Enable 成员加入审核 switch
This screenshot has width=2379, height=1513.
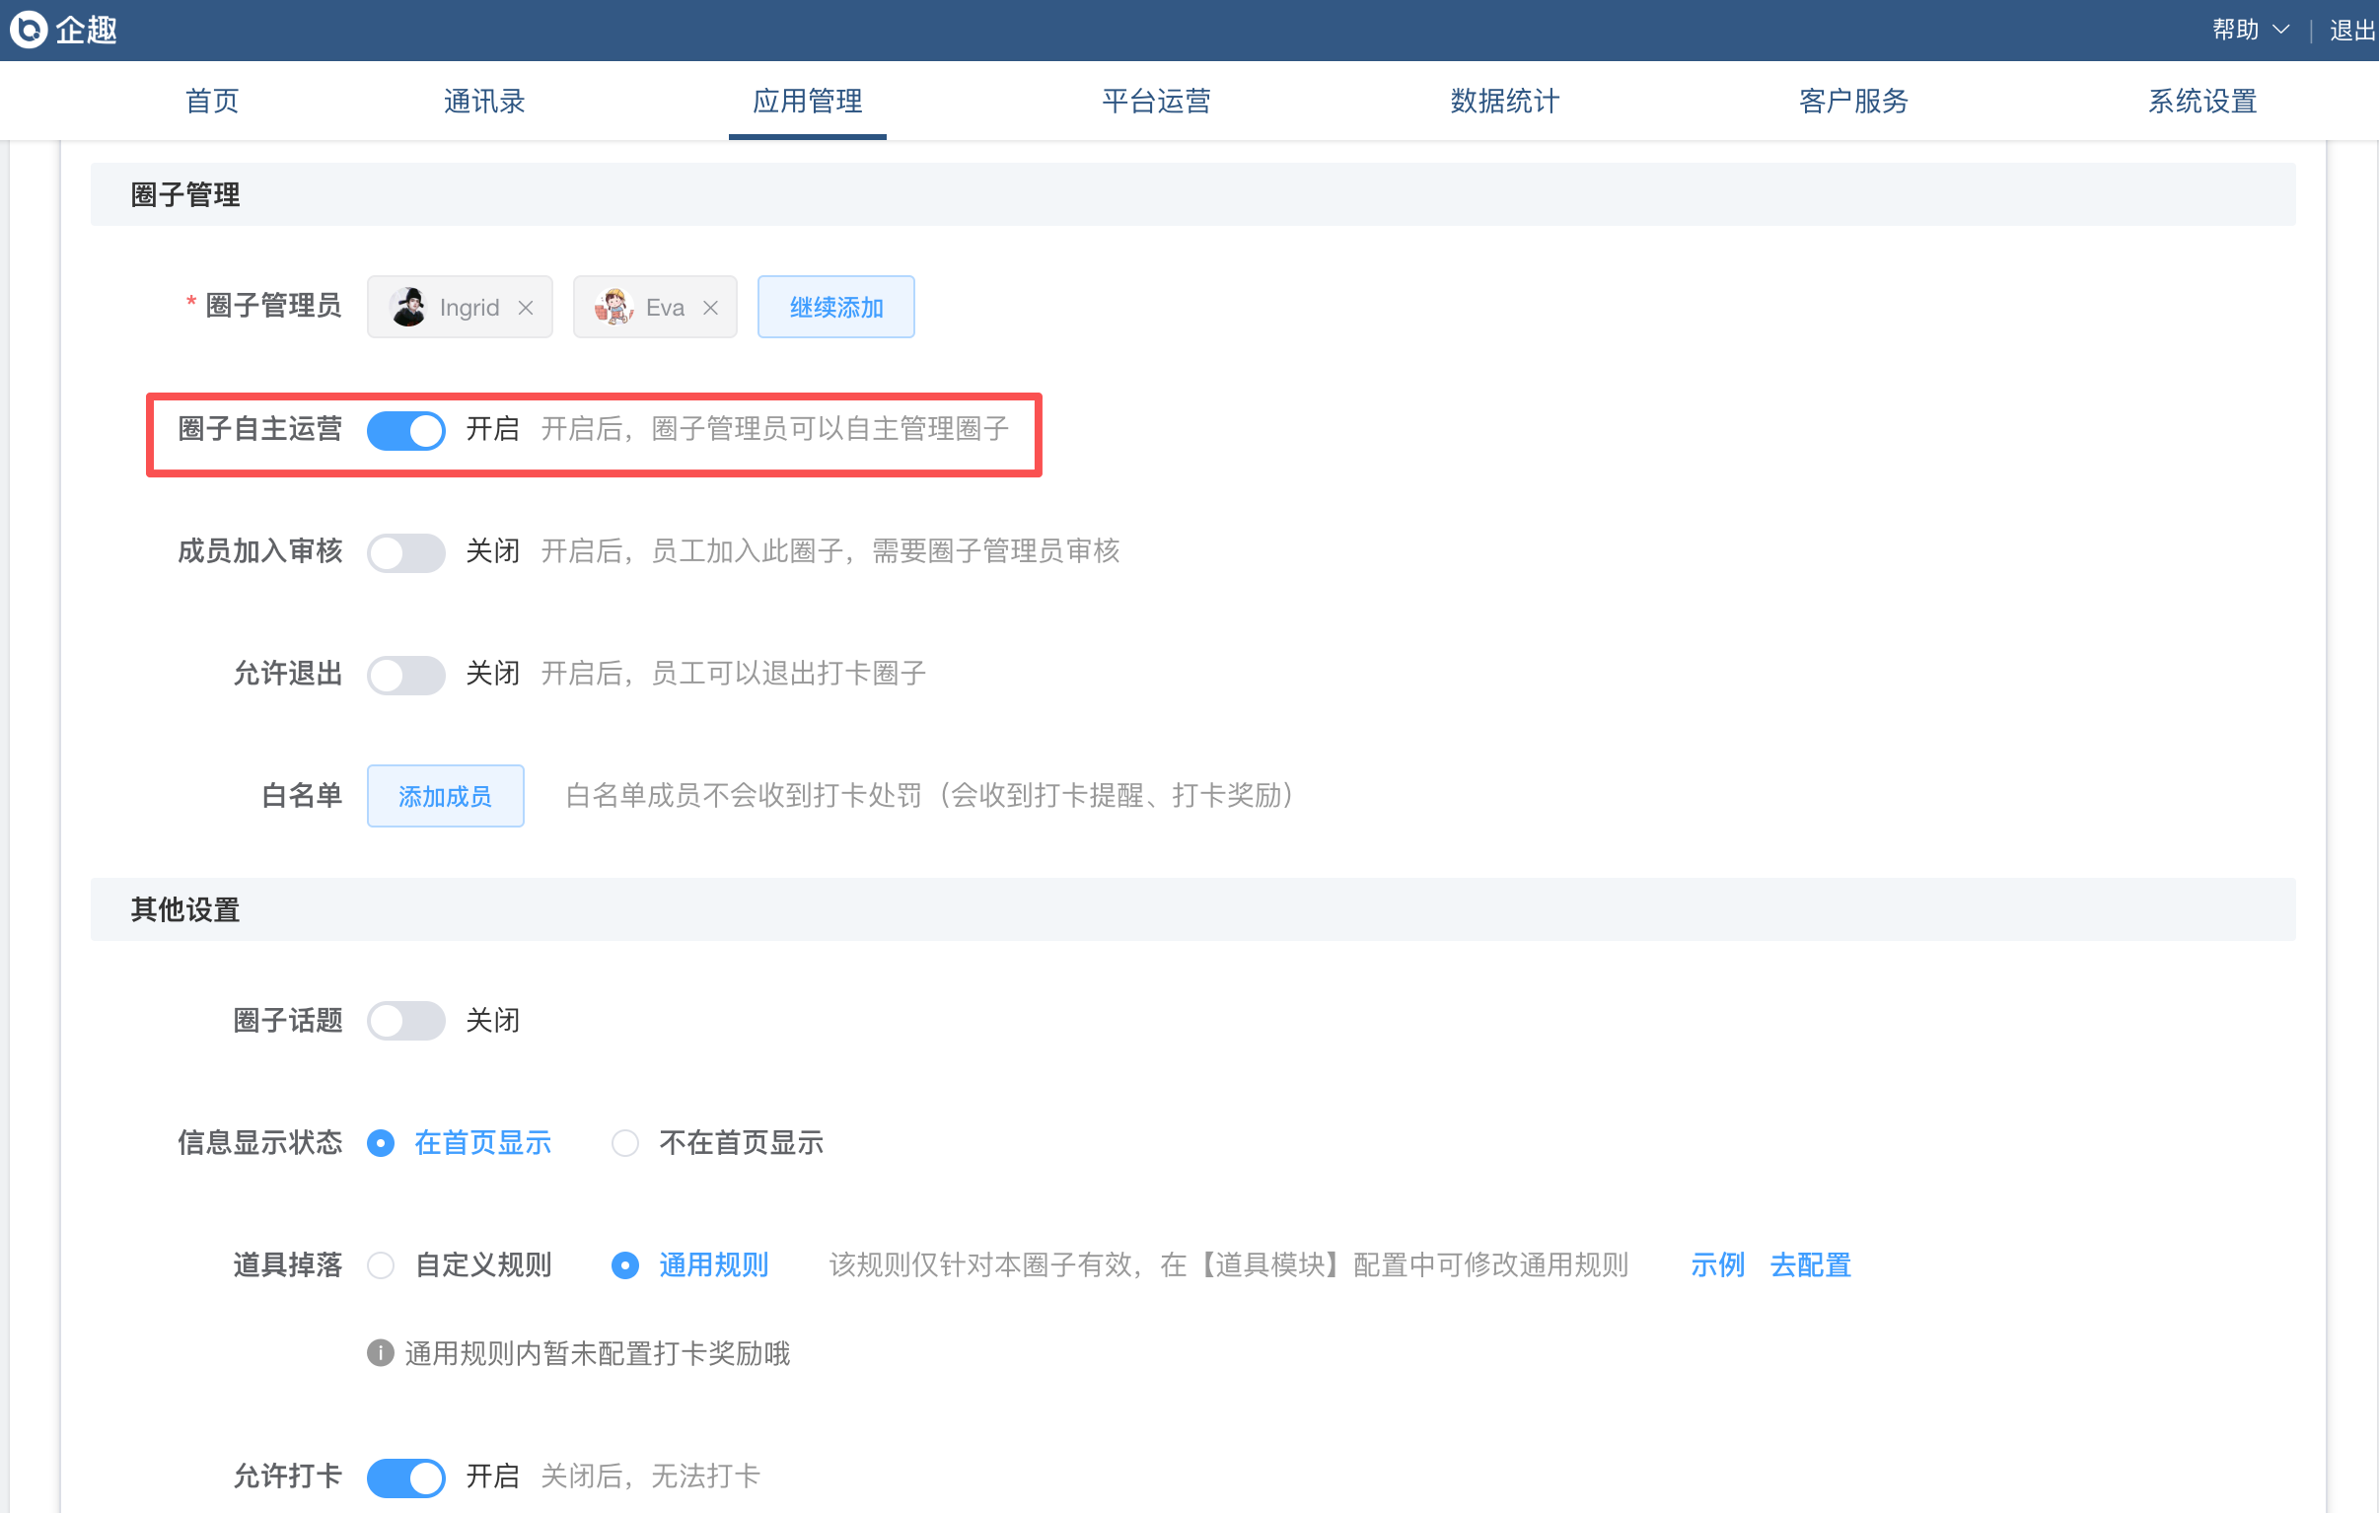coord(406,552)
